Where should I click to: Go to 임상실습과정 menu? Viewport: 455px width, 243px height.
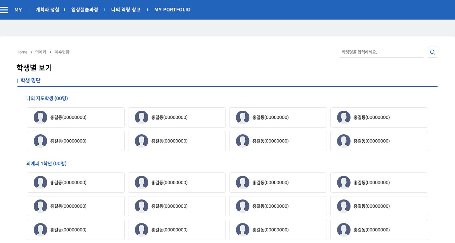[85, 10]
